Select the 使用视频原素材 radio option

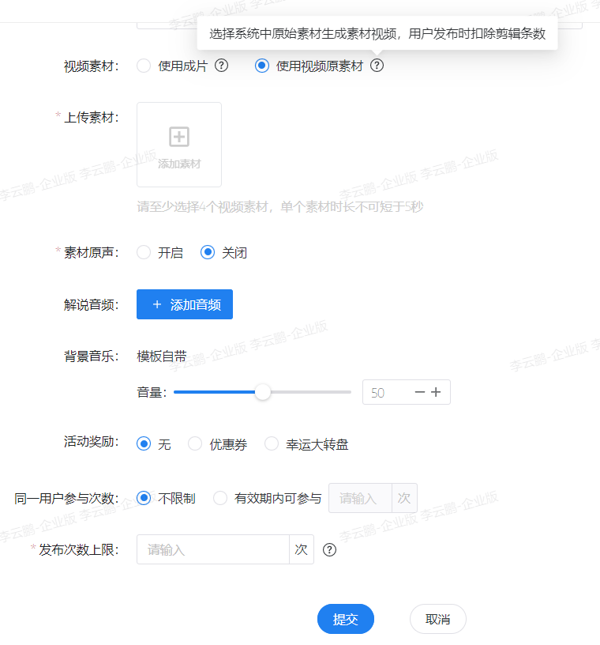tap(262, 66)
